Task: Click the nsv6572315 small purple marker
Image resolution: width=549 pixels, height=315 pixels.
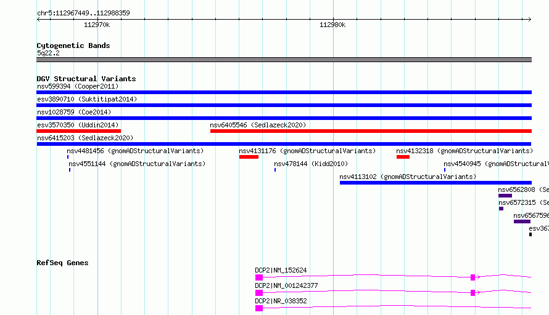Action: 501,209
